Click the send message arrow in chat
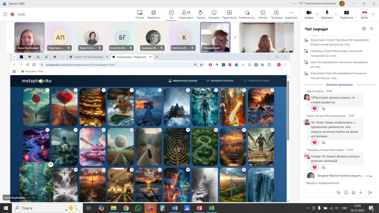 tap(370, 192)
